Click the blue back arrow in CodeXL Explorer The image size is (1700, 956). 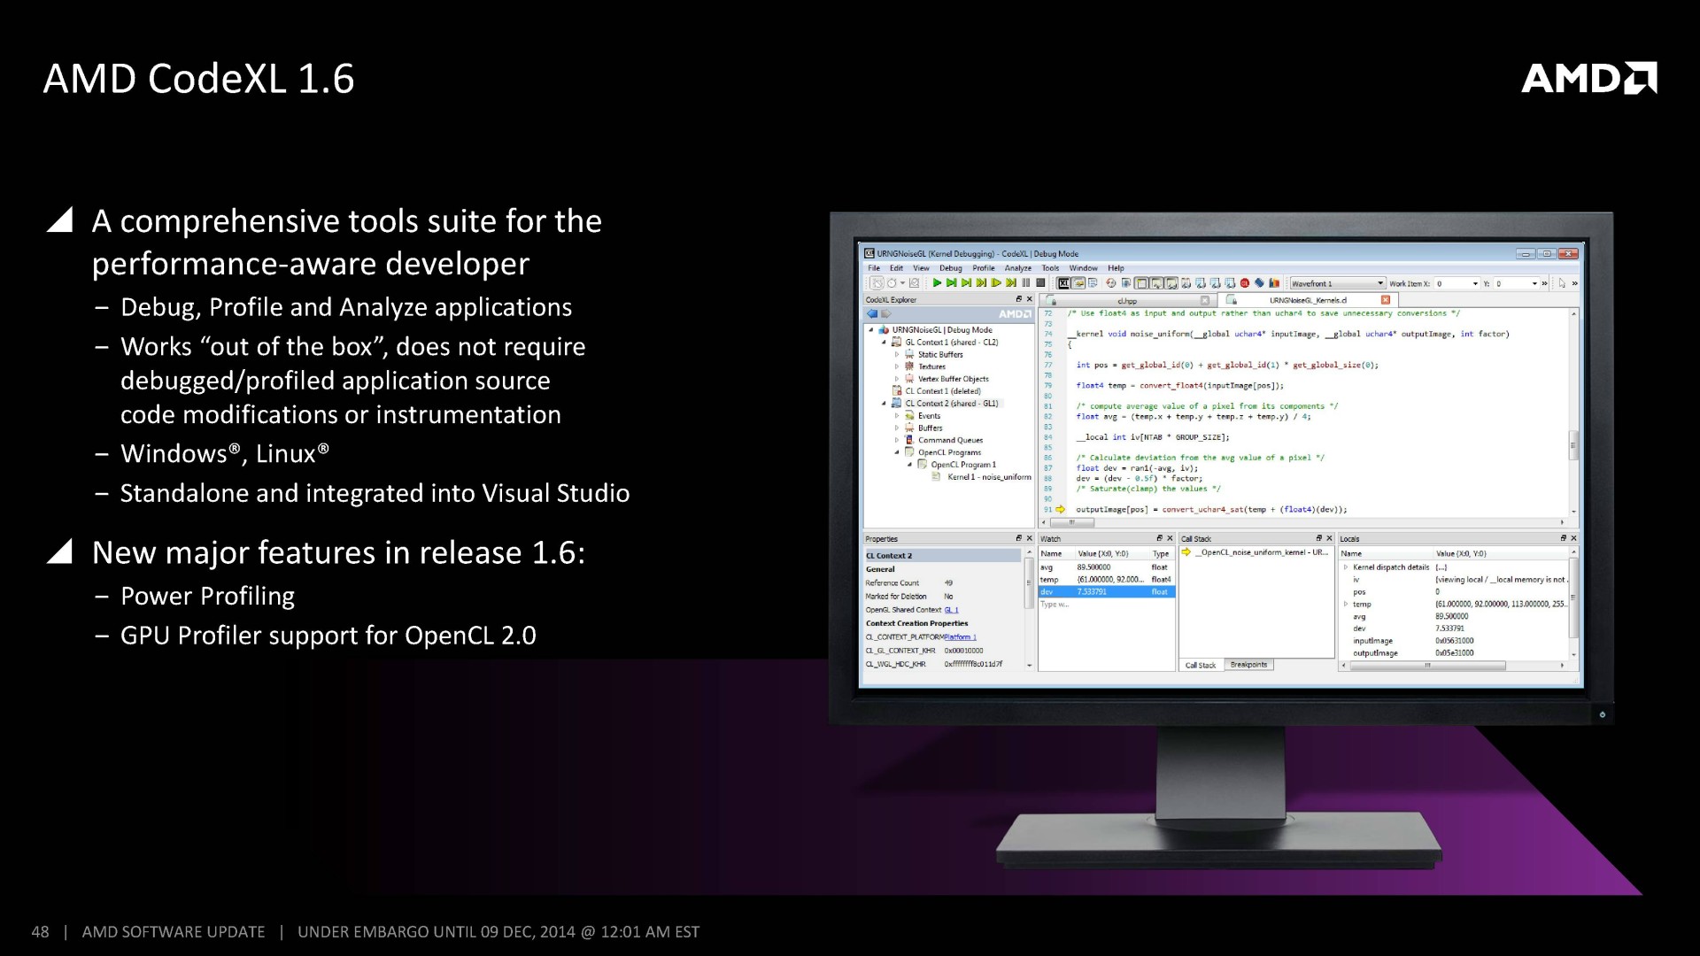[x=872, y=314]
